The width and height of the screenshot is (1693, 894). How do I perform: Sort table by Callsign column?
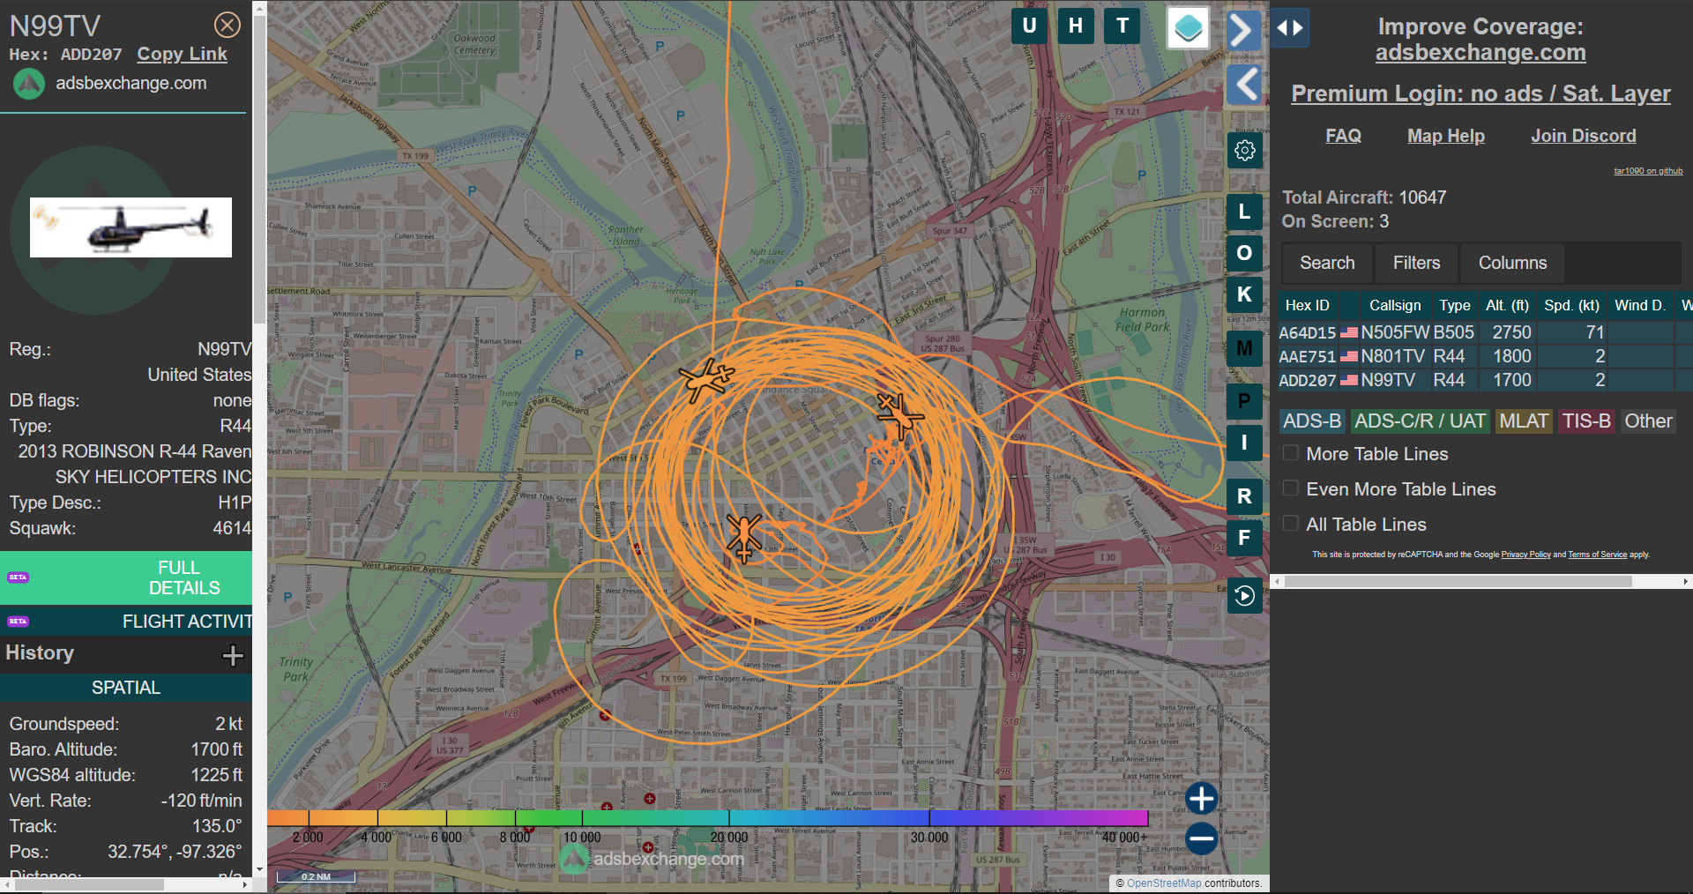coord(1395,305)
